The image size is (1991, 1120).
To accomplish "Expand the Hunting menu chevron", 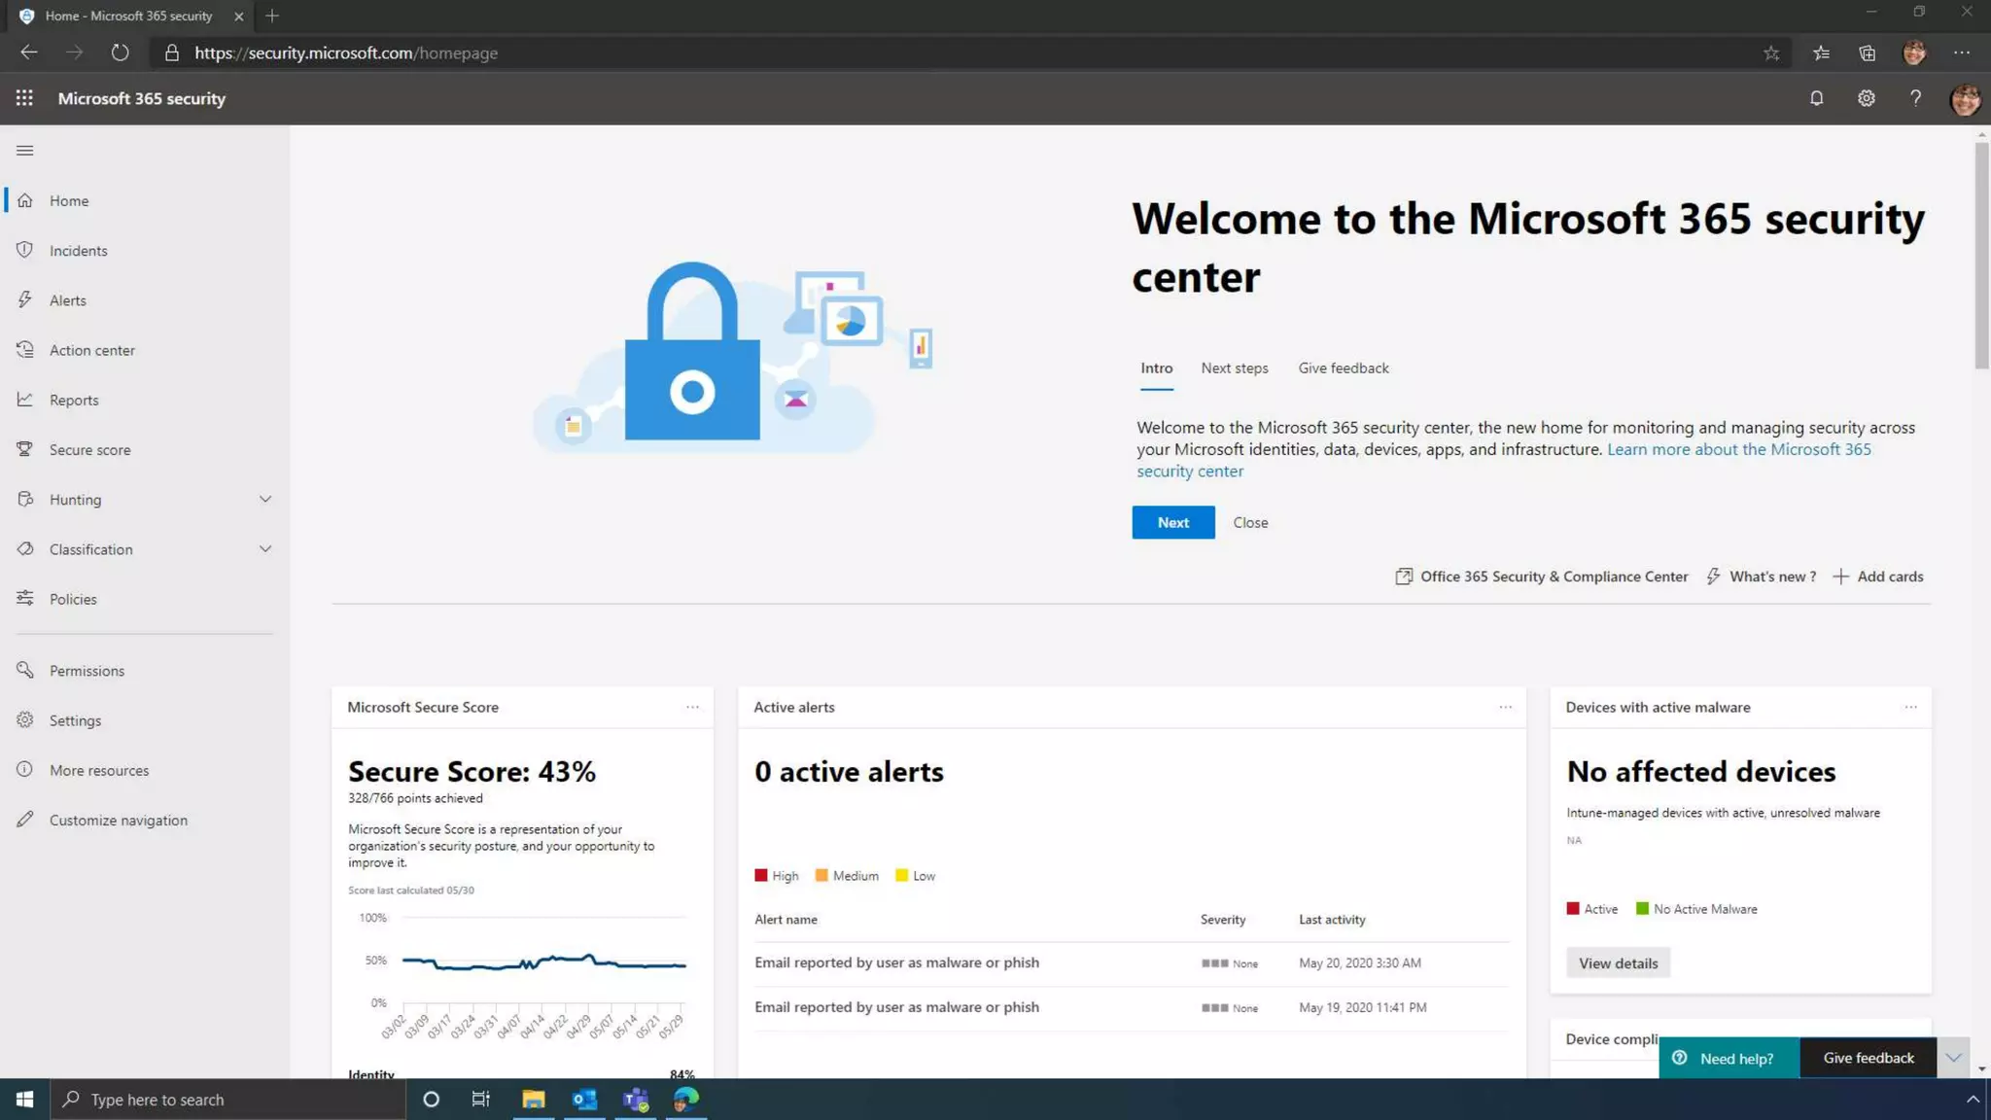I will (265, 500).
